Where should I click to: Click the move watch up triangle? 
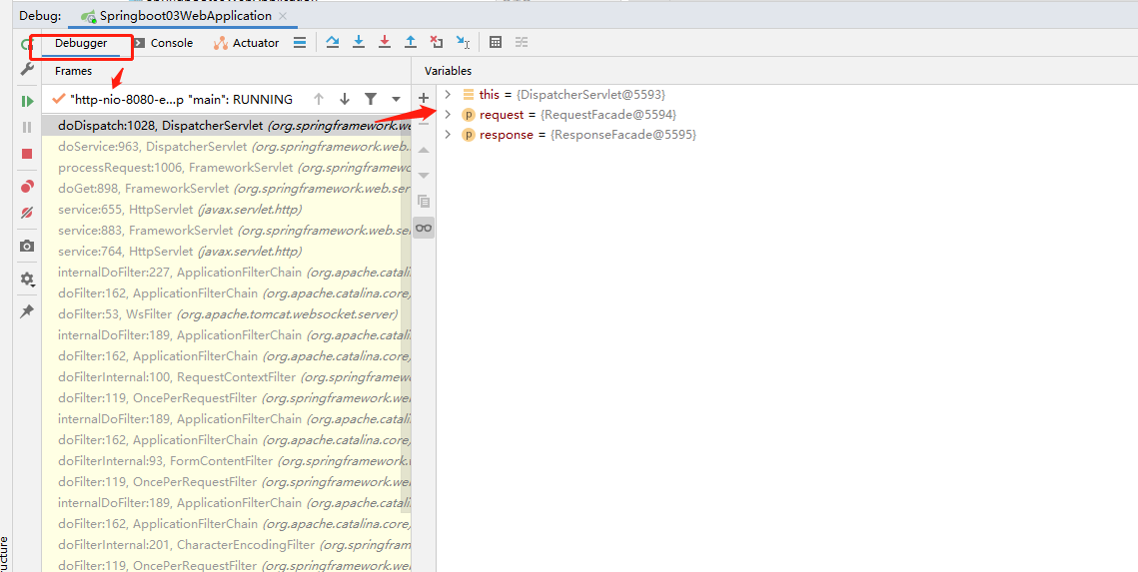424,150
